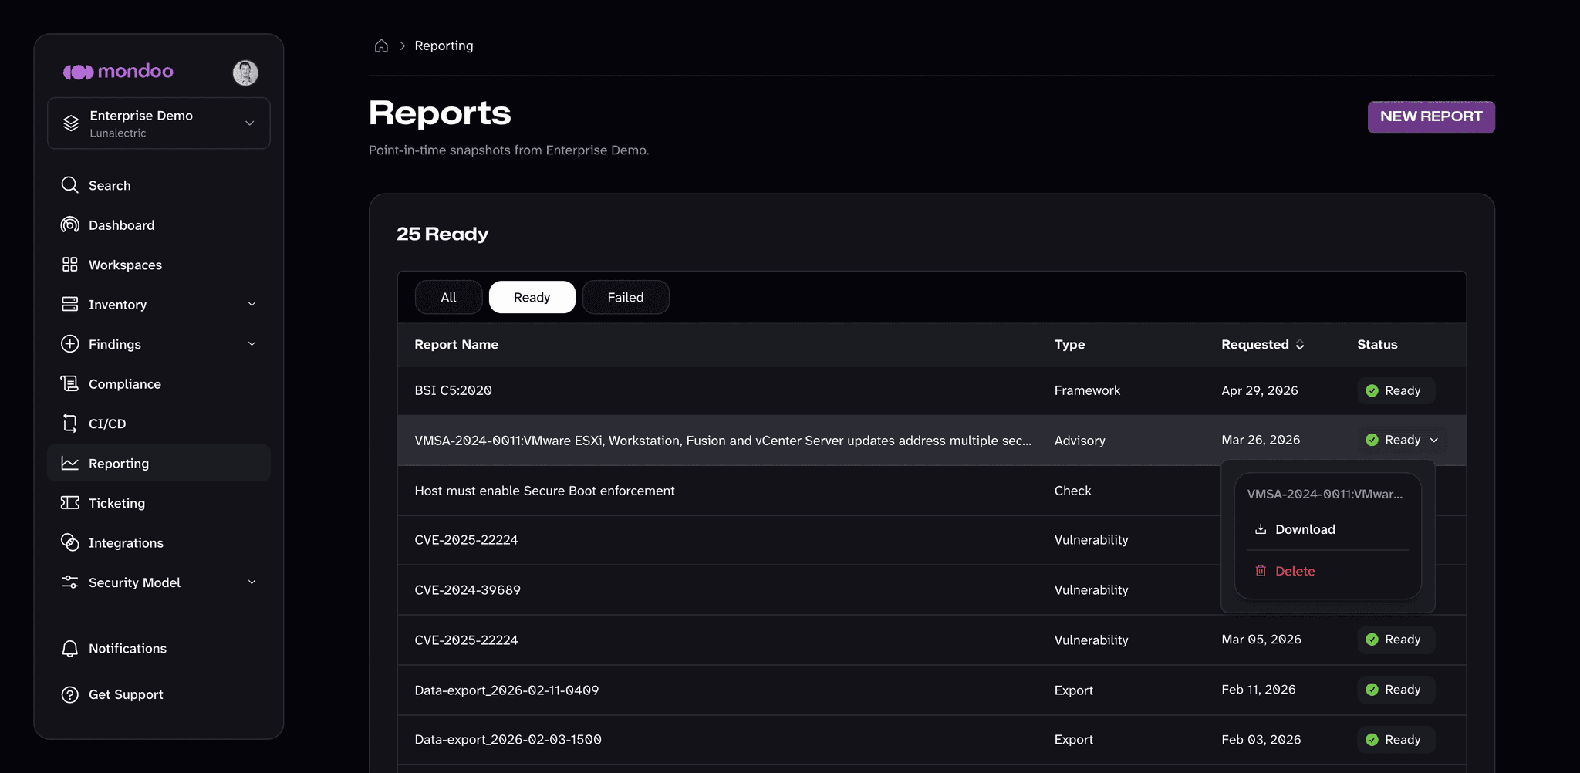Choose Download from the popup menu
The image size is (1580, 773).
point(1328,529)
